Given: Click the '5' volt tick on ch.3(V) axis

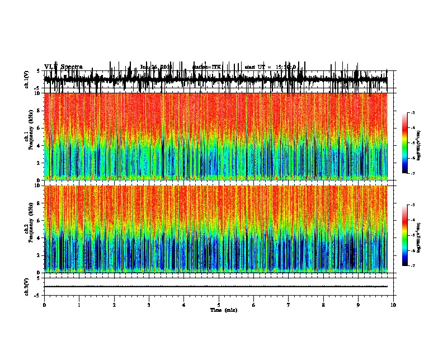Looking at the screenshot, I should 38,278.
